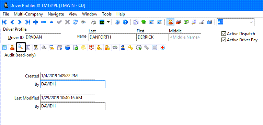263x125 pixels.
Task: Jump to the last driver record
Action: point(28,22)
